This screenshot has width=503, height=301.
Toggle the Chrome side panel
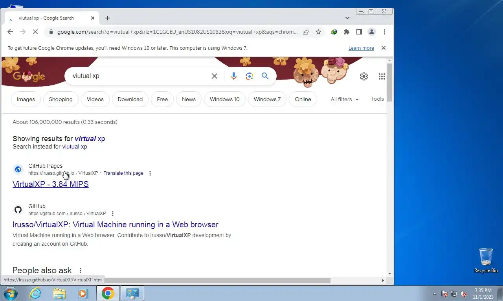(x=359, y=32)
